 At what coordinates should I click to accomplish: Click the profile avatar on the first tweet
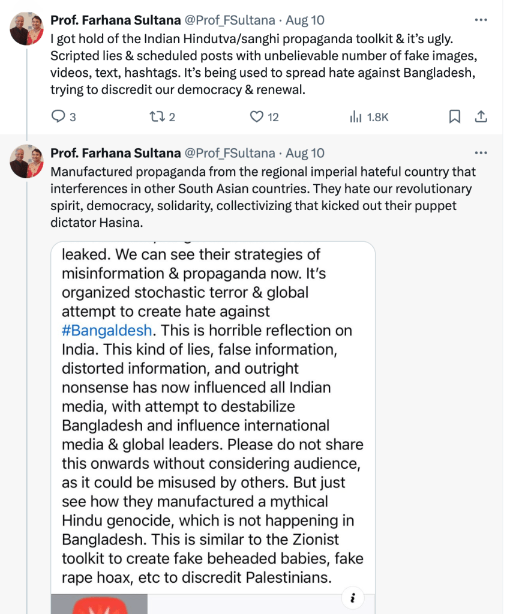click(26, 28)
